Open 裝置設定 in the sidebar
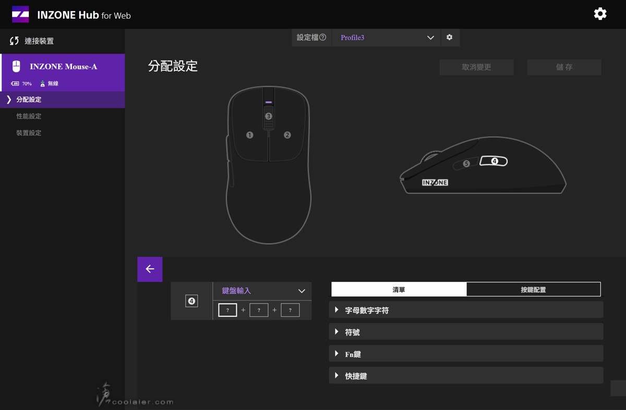Image resolution: width=626 pixels, height=410 pixels. click(x=29, y=133)
